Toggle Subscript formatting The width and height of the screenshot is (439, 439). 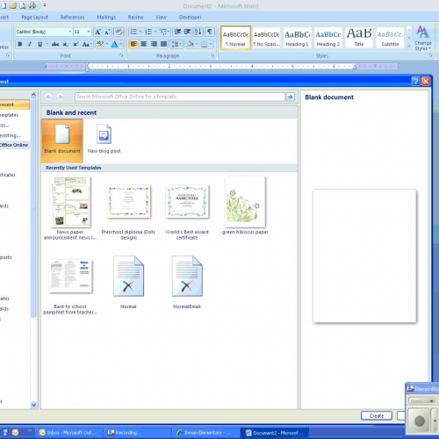65,44
